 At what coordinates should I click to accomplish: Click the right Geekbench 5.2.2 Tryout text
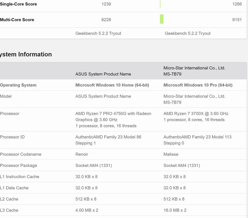188,33
